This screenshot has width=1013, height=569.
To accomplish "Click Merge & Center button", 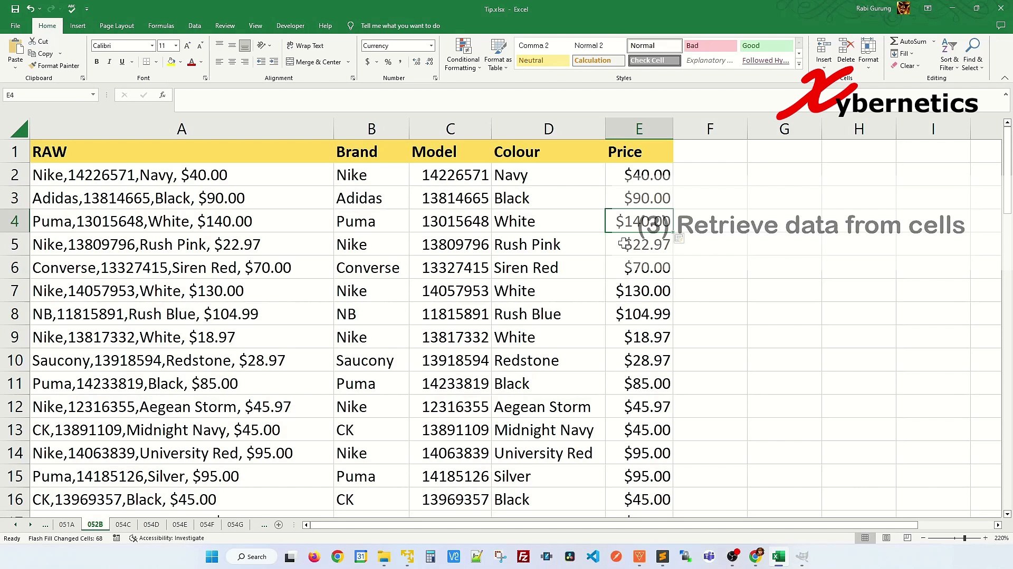I will 314,62.
